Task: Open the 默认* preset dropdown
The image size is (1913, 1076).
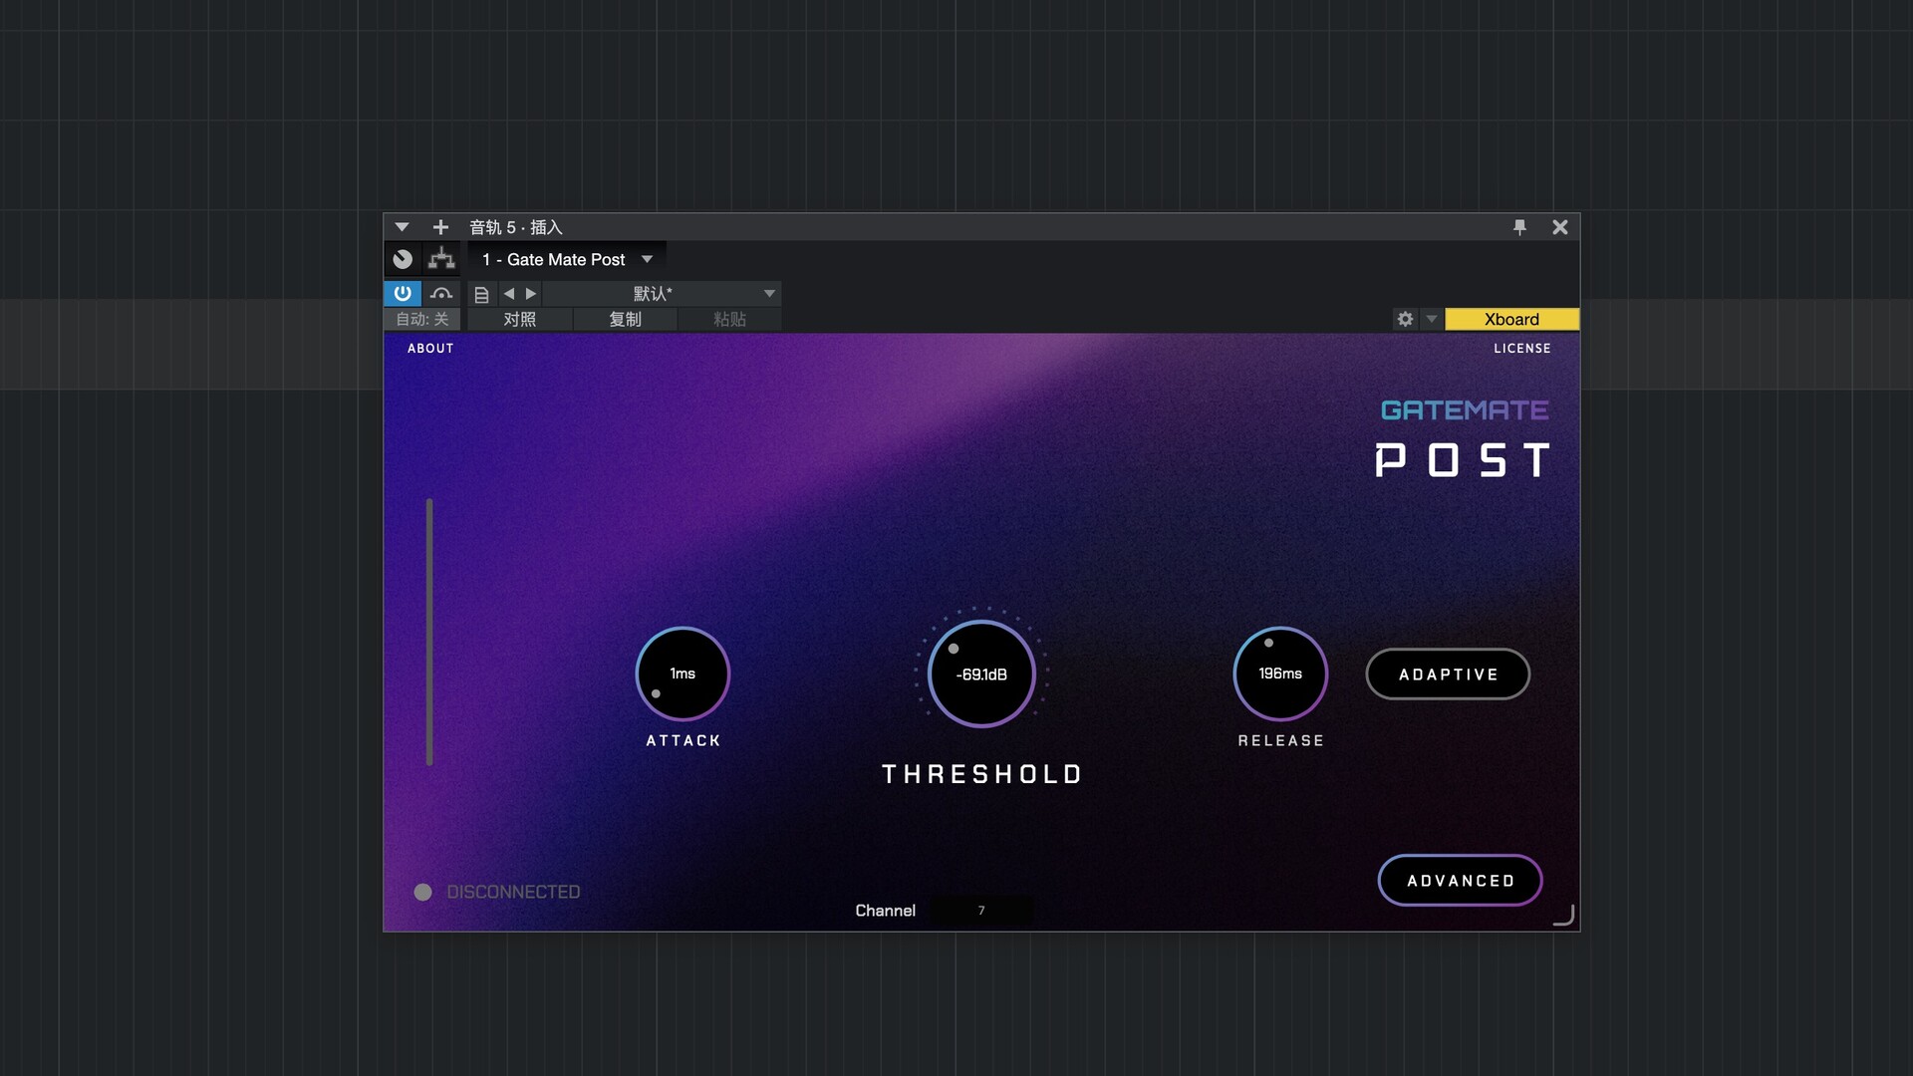Action: (662, 294)
